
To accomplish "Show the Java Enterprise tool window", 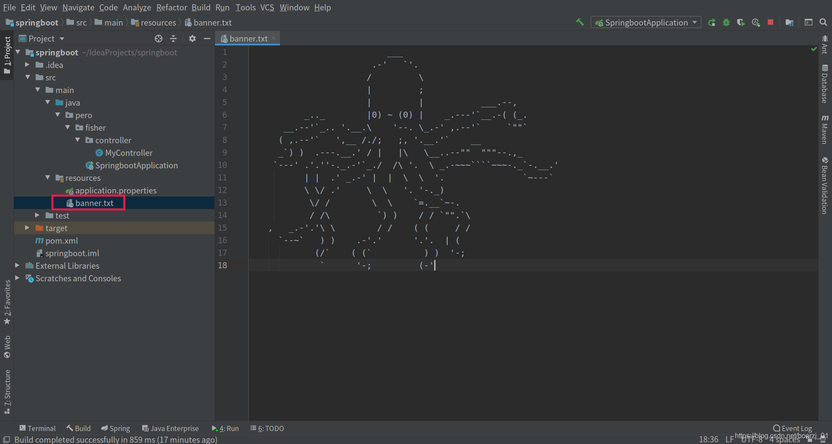I will (170, 428).
